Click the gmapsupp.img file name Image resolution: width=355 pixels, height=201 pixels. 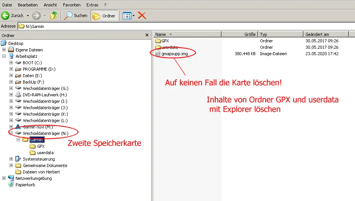(175, 54)
